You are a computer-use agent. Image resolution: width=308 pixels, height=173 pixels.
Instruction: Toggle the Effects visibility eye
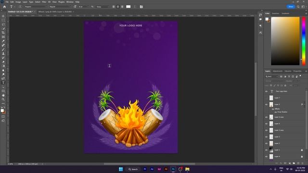273,109
